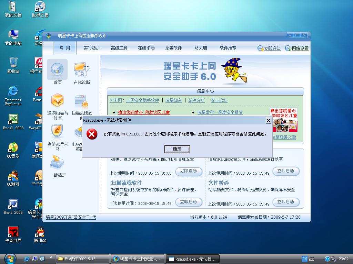
Task: Switch to 常用 tab
Action: [65, 48]
